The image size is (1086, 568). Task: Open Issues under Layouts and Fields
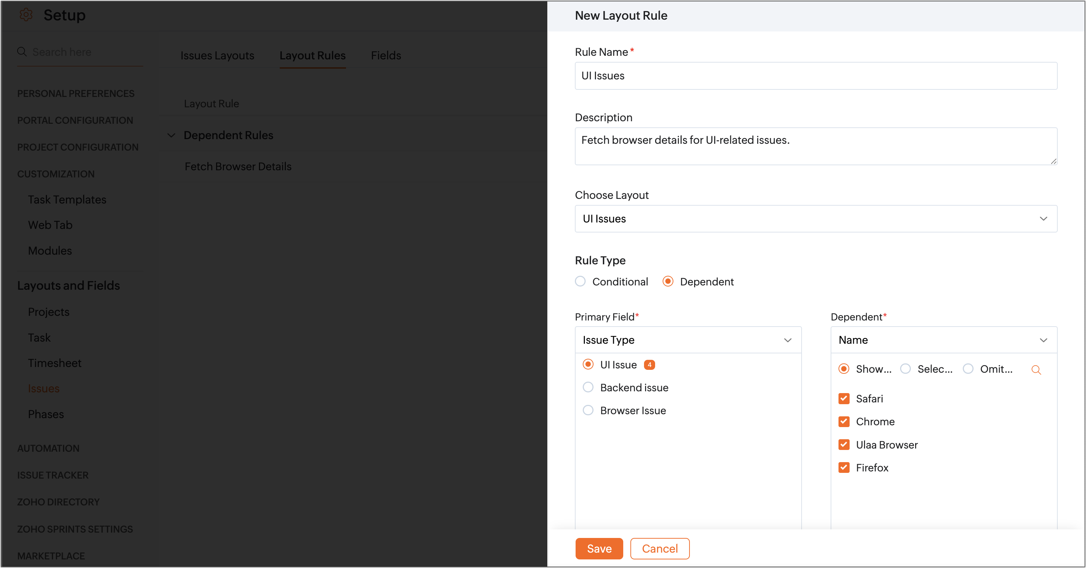coord(43,389)
